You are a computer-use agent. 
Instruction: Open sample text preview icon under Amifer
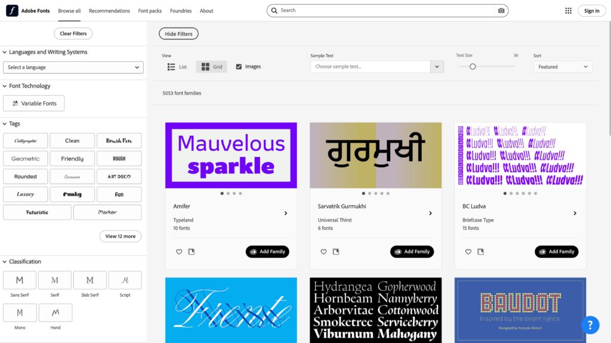tap(192, 251)
